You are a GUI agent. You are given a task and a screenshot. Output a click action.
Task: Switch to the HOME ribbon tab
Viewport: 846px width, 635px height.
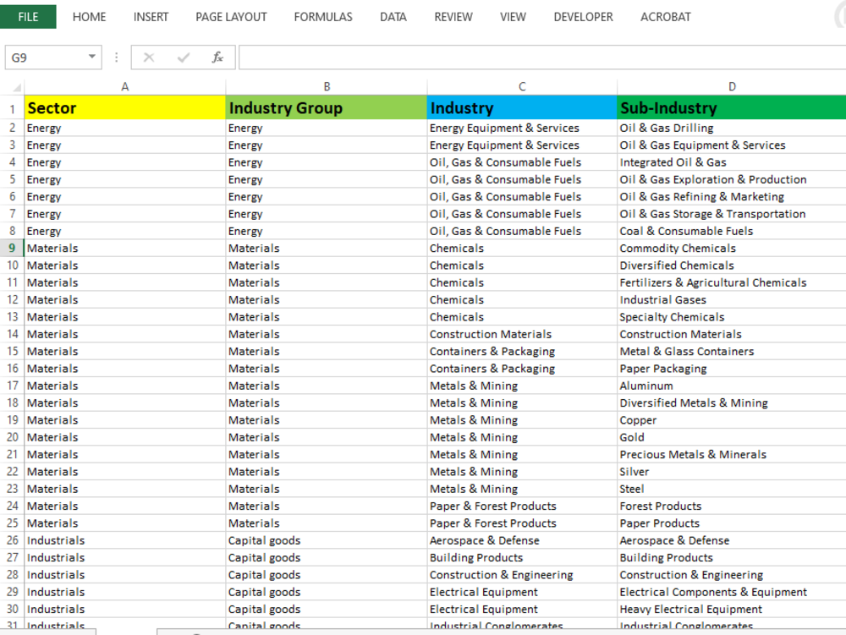tap(89, 17)
